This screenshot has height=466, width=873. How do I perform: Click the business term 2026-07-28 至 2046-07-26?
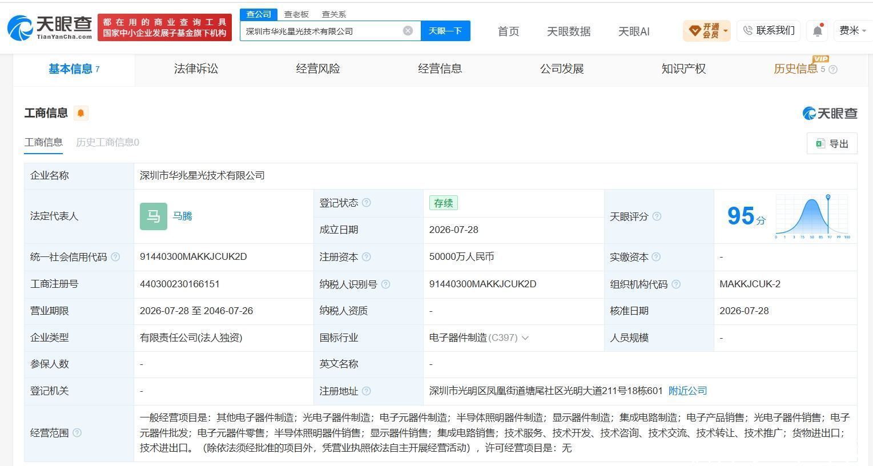(196, 311)
